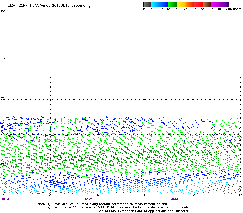Click the "Data buffer is 22 hrs" note line
The image size is (243, 213).
(x=119, y=207)
